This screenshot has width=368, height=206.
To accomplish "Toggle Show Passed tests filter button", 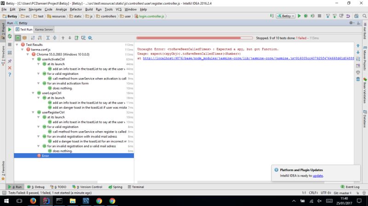I will coord(18,38).
